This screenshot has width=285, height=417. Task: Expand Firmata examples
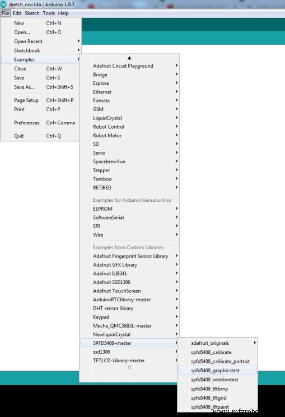pos(129,101)
